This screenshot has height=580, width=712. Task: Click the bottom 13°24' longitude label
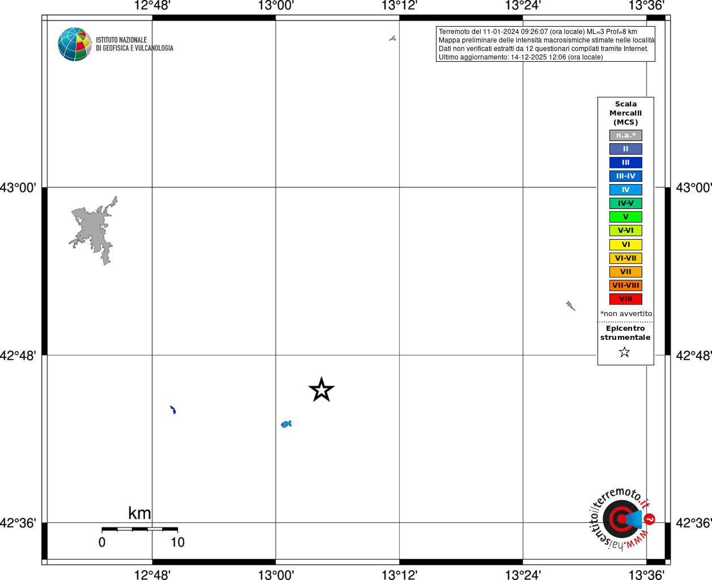(523, 575)
